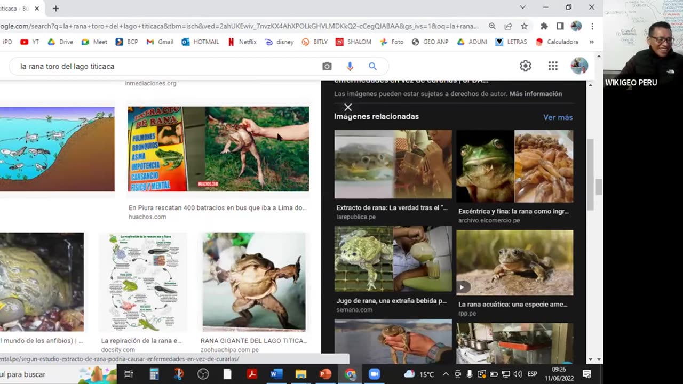The width and height of the screenshot is (683, 384).
Task: Open Microsoft Word from the taskbar
Action: click(x=276, y=374)
